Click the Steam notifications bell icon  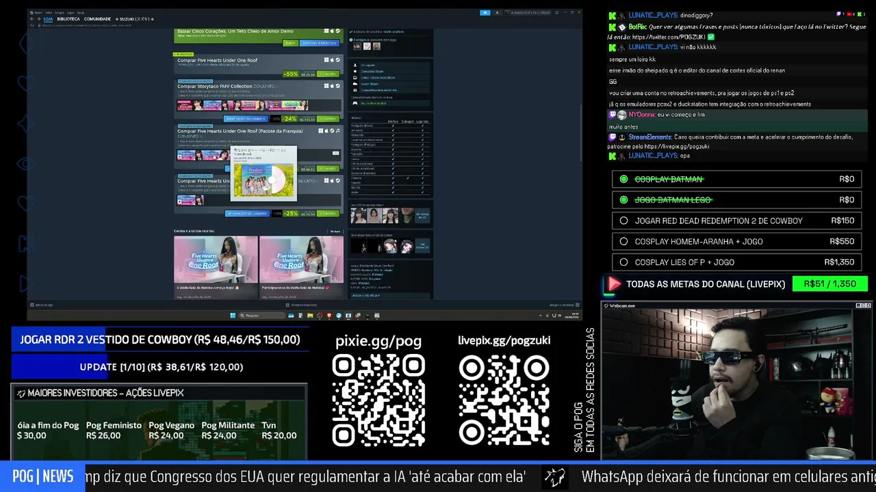(x=498, y=12)
